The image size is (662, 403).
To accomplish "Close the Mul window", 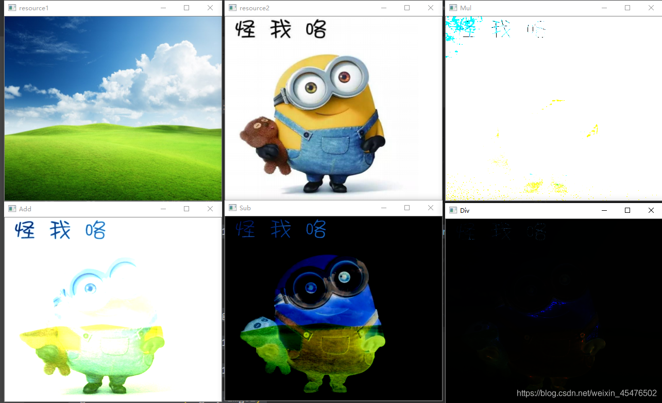I will click(651, 8).
